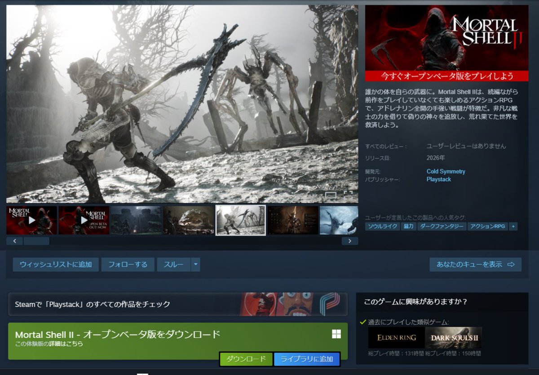Open the Dark Souls II similar game tile
Viewport: 539px width, 375px height.
(x=453, y=338)
